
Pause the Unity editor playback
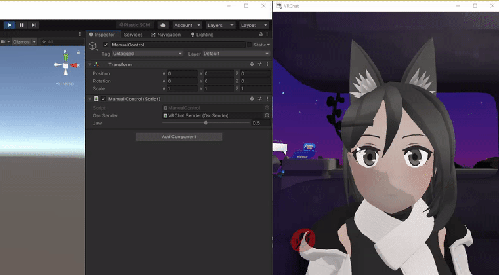pos(21,25)
